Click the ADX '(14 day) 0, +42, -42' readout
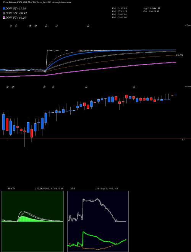Screen dimensions: 191x252 click(107, 189)
